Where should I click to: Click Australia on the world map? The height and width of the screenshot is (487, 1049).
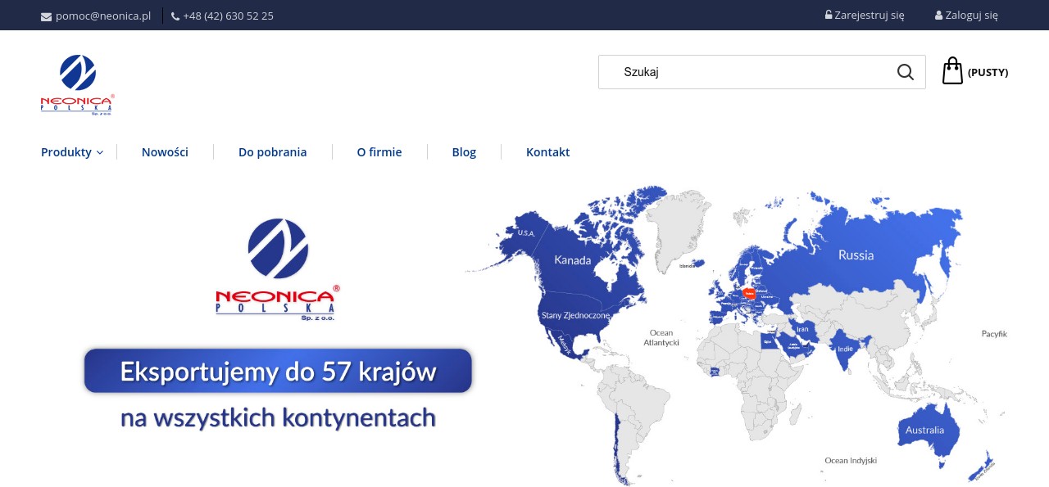point(924,430)
